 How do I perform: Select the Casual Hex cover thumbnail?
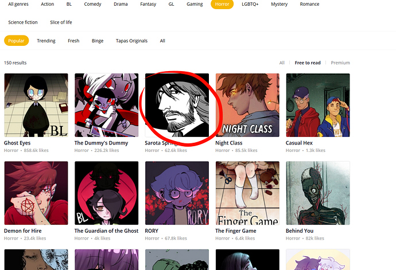coord(317,105)
